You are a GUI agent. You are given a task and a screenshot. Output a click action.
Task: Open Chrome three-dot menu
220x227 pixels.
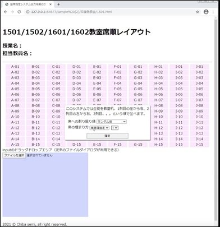click(x=213, y=12)
